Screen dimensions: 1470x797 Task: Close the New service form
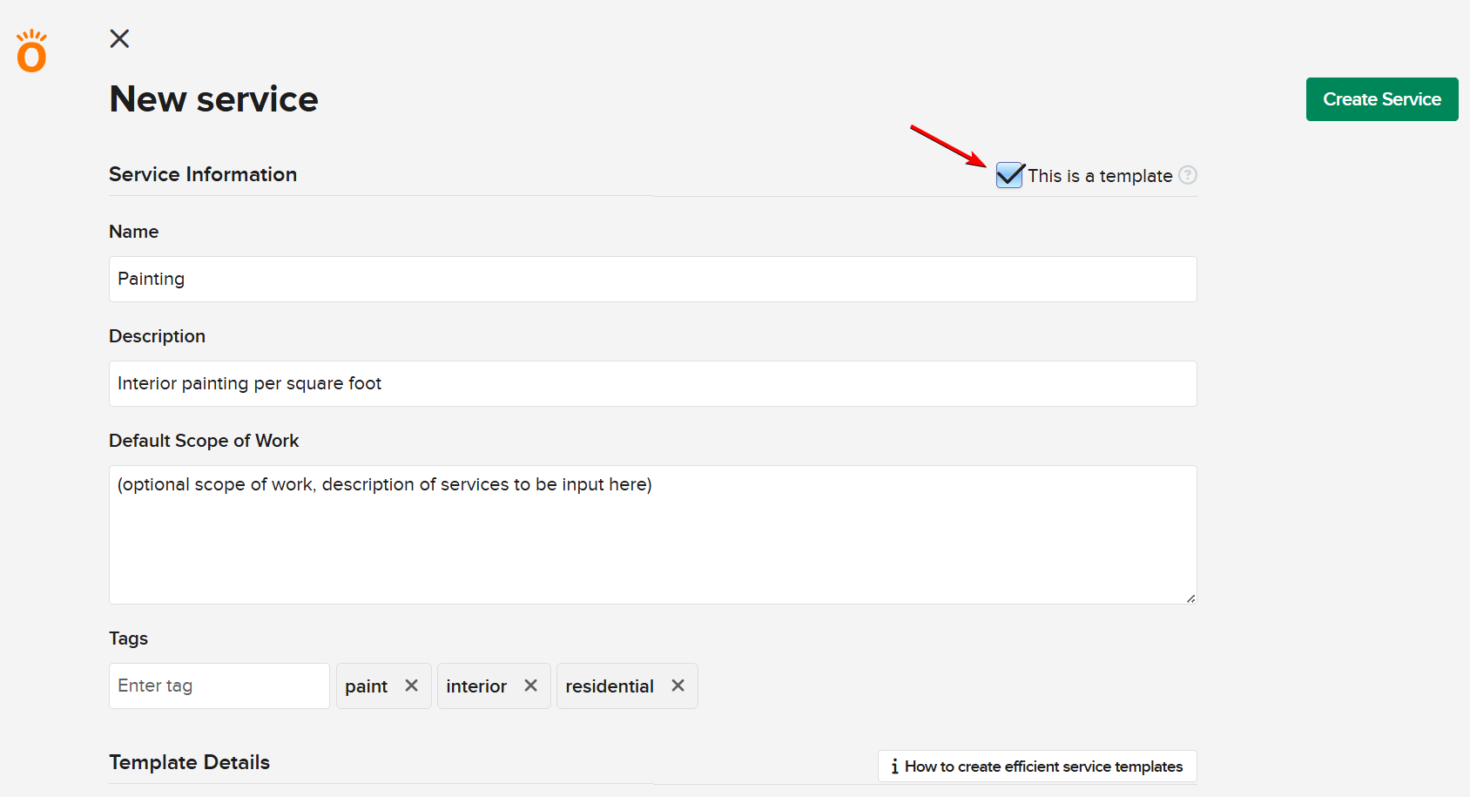point(119,38)
